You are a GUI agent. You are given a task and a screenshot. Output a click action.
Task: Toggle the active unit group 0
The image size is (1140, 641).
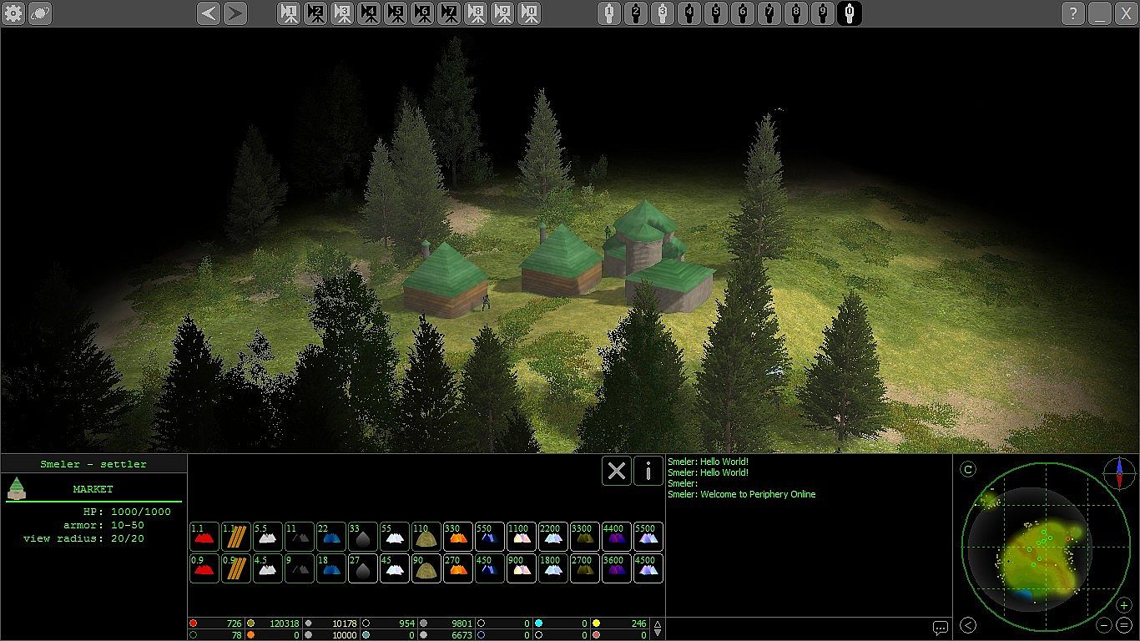[x=850, y=13]
